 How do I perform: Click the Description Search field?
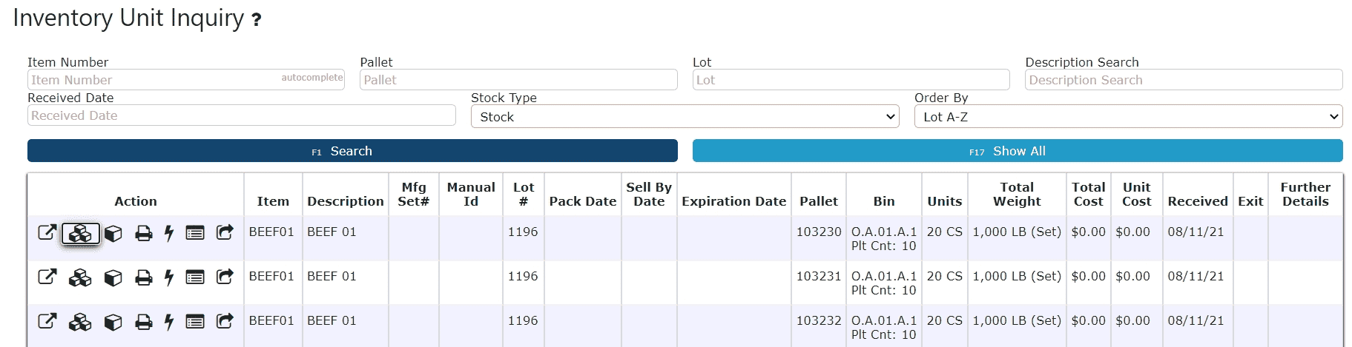[1184, 80]
